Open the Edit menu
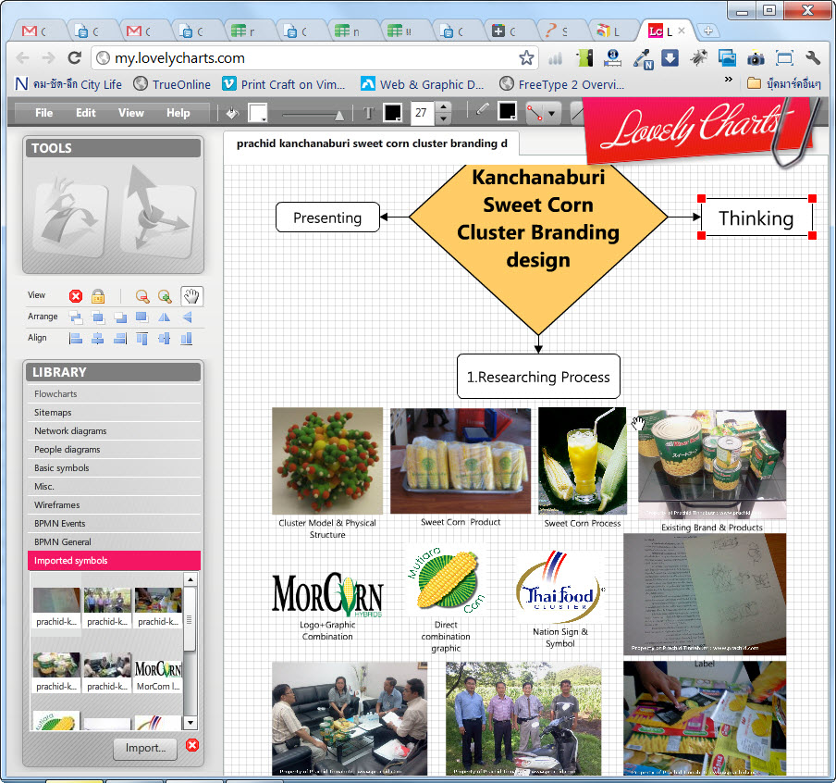This screenshot has height=783, width=836. 85,113
